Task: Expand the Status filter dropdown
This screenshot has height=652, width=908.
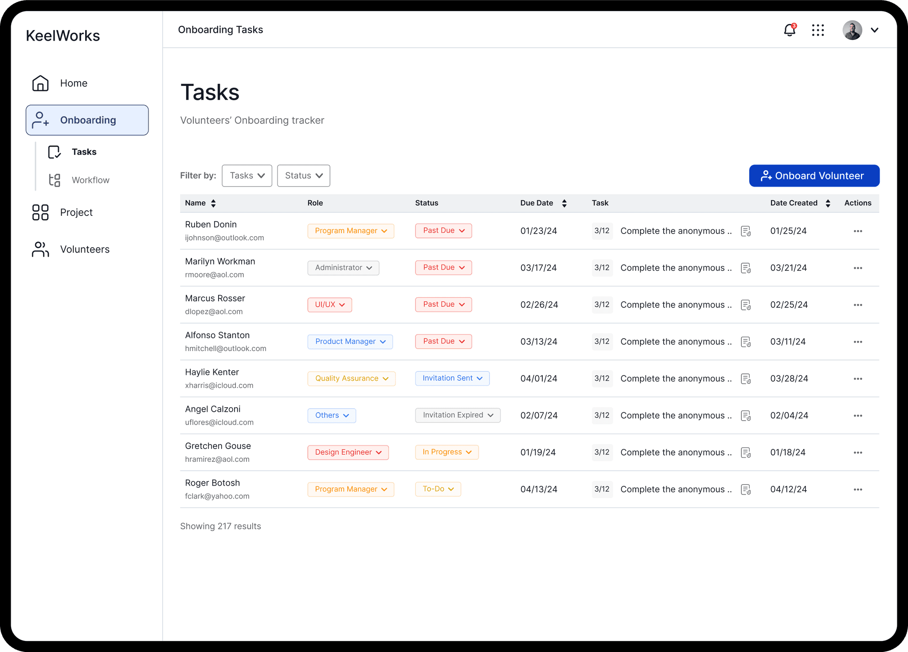Action: point(303,176)
